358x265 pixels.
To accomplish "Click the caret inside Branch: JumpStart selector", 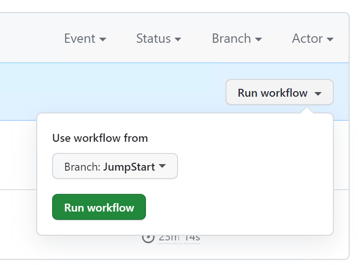I will (x=162, y=166).
